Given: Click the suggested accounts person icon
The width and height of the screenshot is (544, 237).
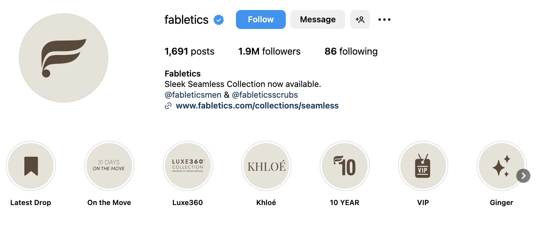Looking at the screenshot, I should pyautogui.click(x=360, y=19).
